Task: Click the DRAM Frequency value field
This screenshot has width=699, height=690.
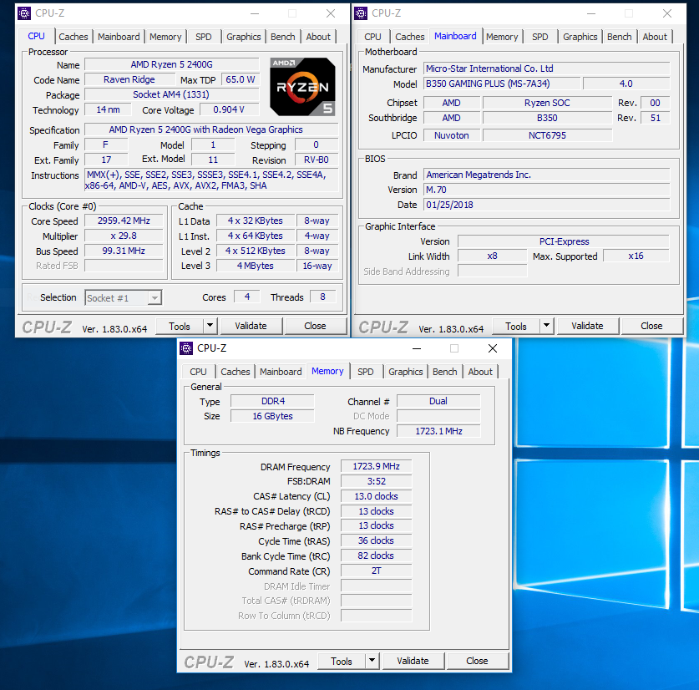Action: coord(376,467)
